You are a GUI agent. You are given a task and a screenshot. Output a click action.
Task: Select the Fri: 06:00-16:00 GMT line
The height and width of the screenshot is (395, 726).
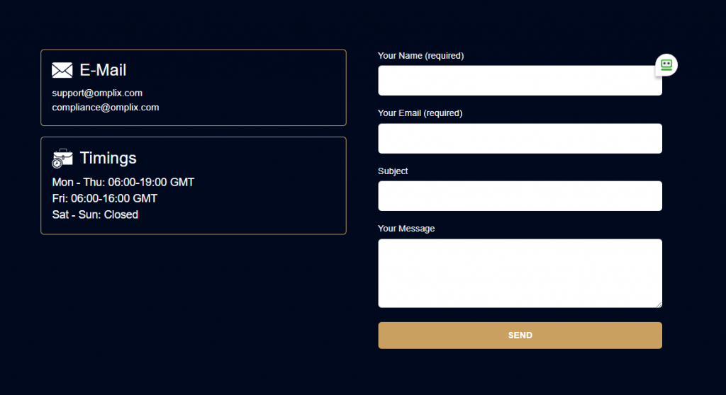[105, 198]
